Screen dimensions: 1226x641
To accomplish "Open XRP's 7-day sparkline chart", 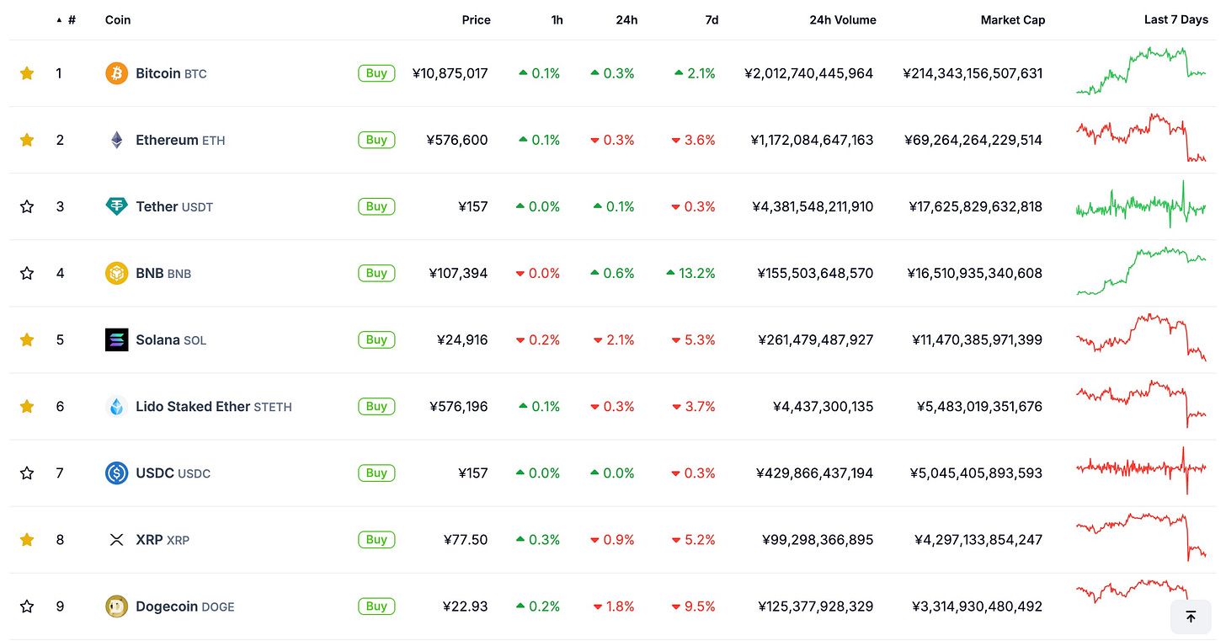I will tap(1141, 537).
